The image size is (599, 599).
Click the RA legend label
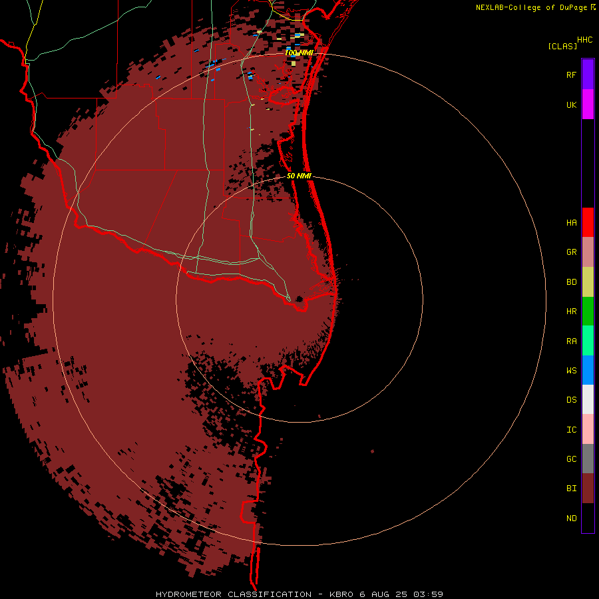pyautogui.click(x=571, y=341)
